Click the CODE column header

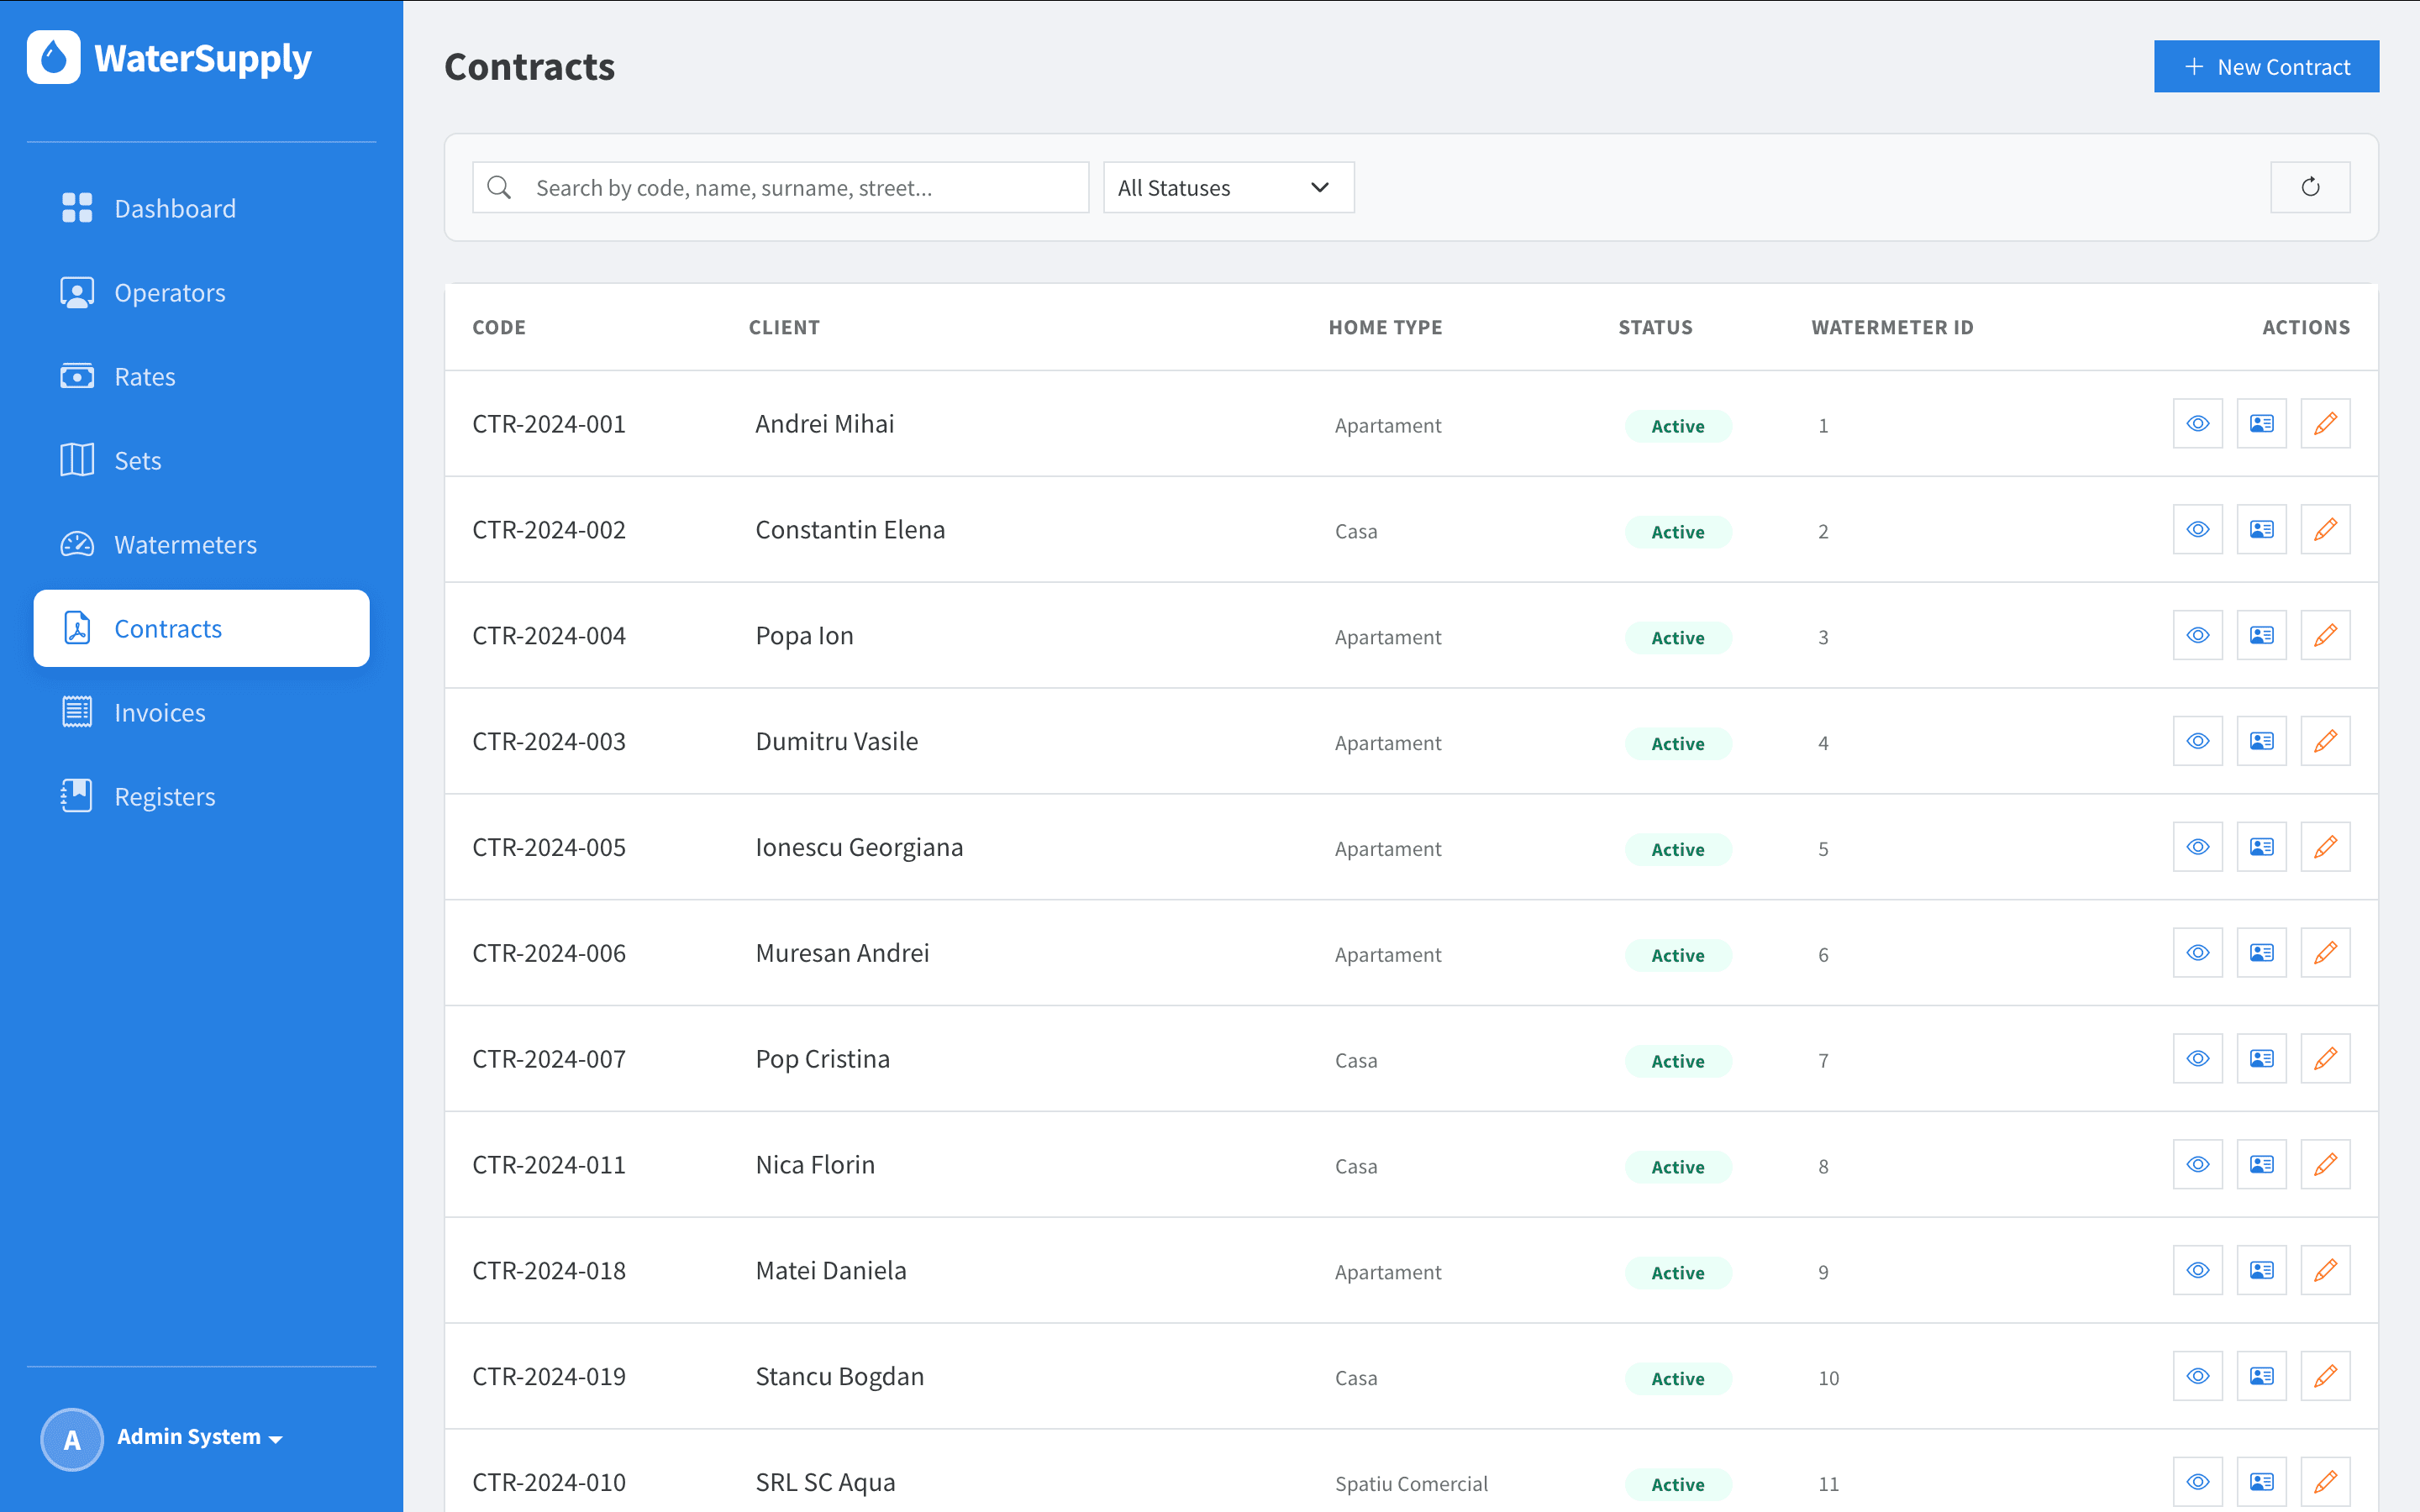[x=499, y=327]
